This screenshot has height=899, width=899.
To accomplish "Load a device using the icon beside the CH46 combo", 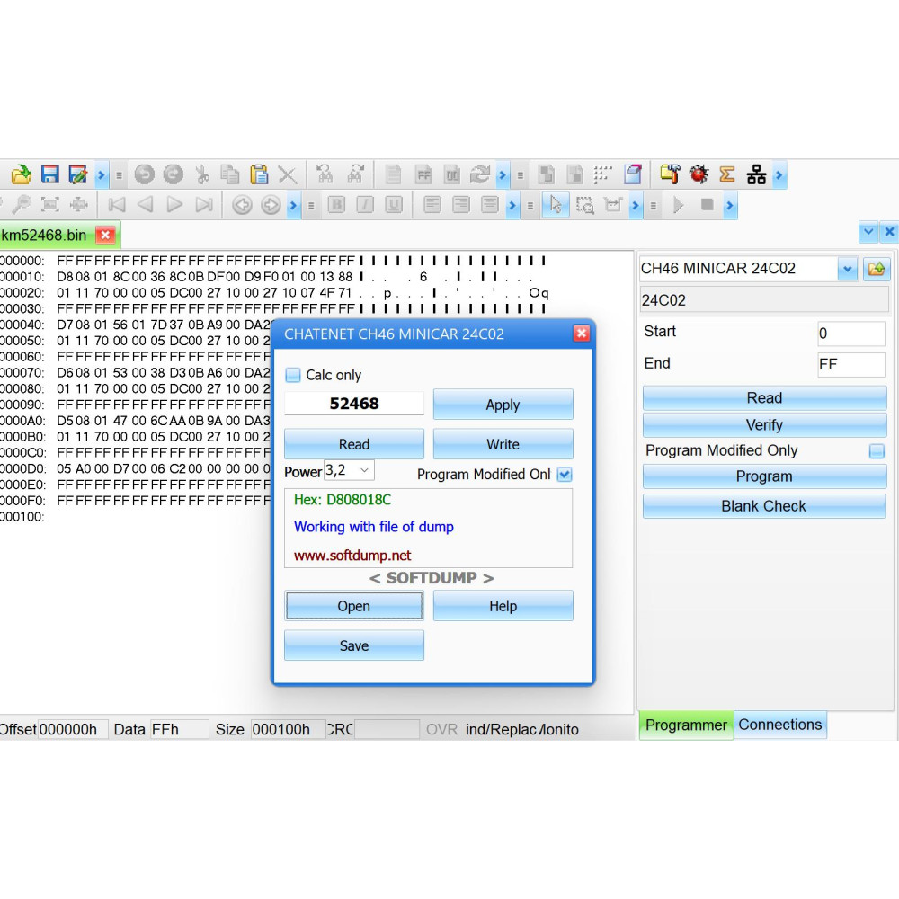I will (x=876, y=268).
